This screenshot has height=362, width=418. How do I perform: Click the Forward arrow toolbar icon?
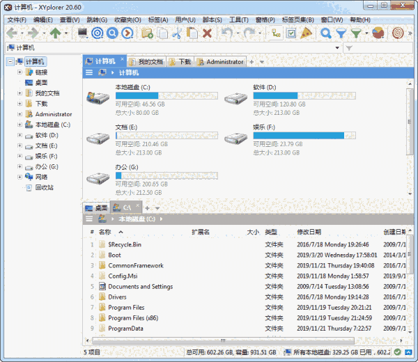33,33
